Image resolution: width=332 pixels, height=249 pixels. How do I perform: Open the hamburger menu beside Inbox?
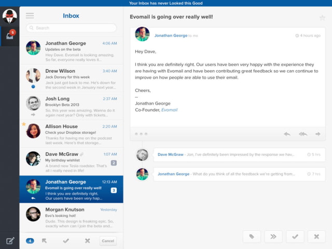(30, 16)
